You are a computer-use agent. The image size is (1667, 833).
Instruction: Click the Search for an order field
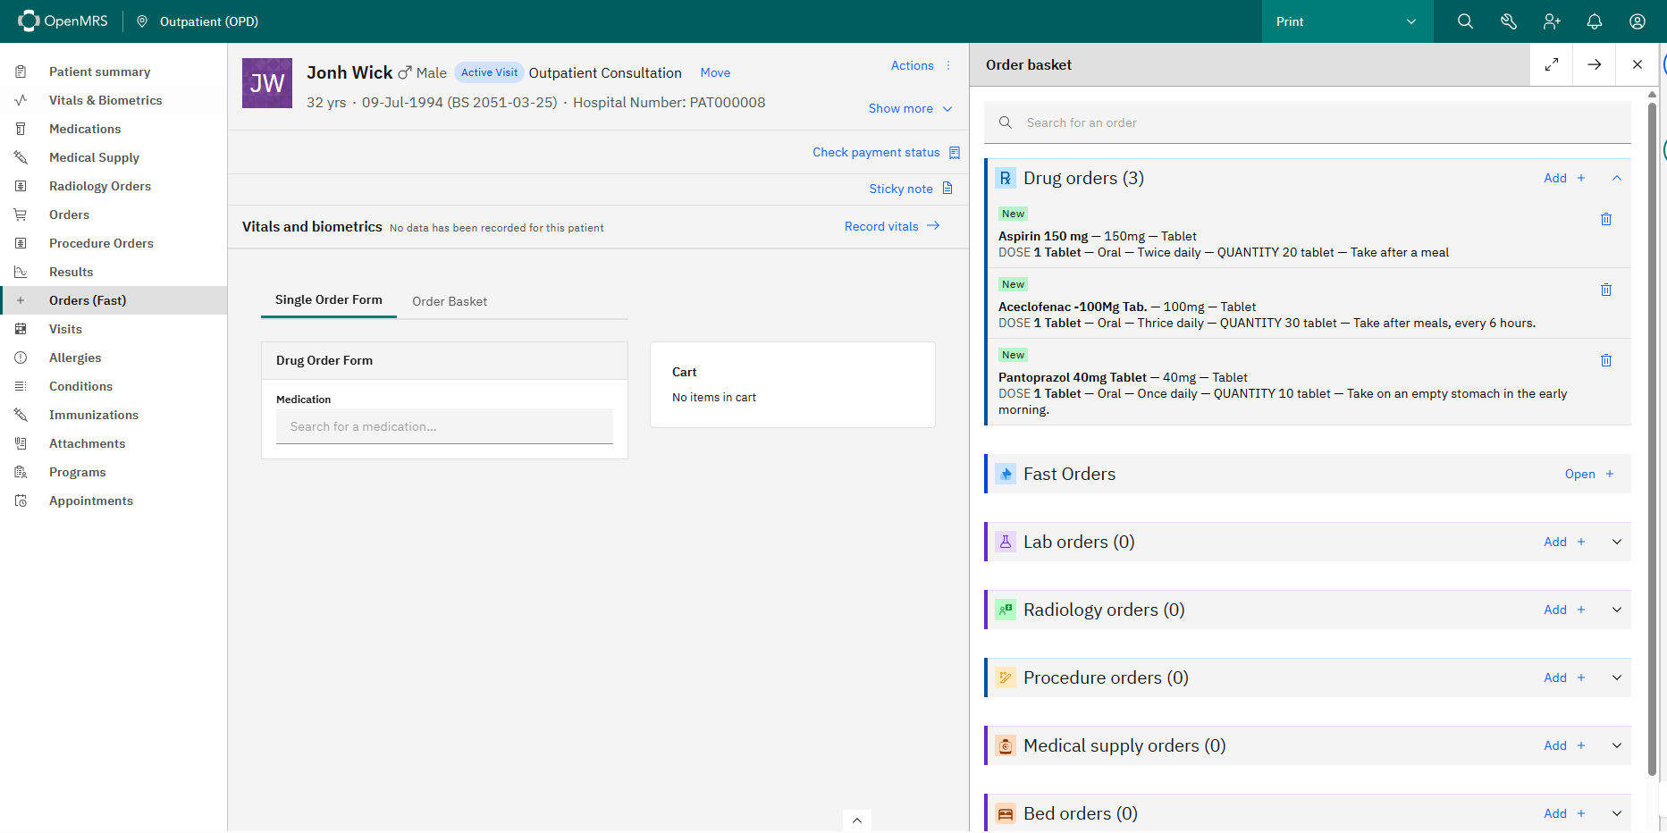coord(1308,122)
